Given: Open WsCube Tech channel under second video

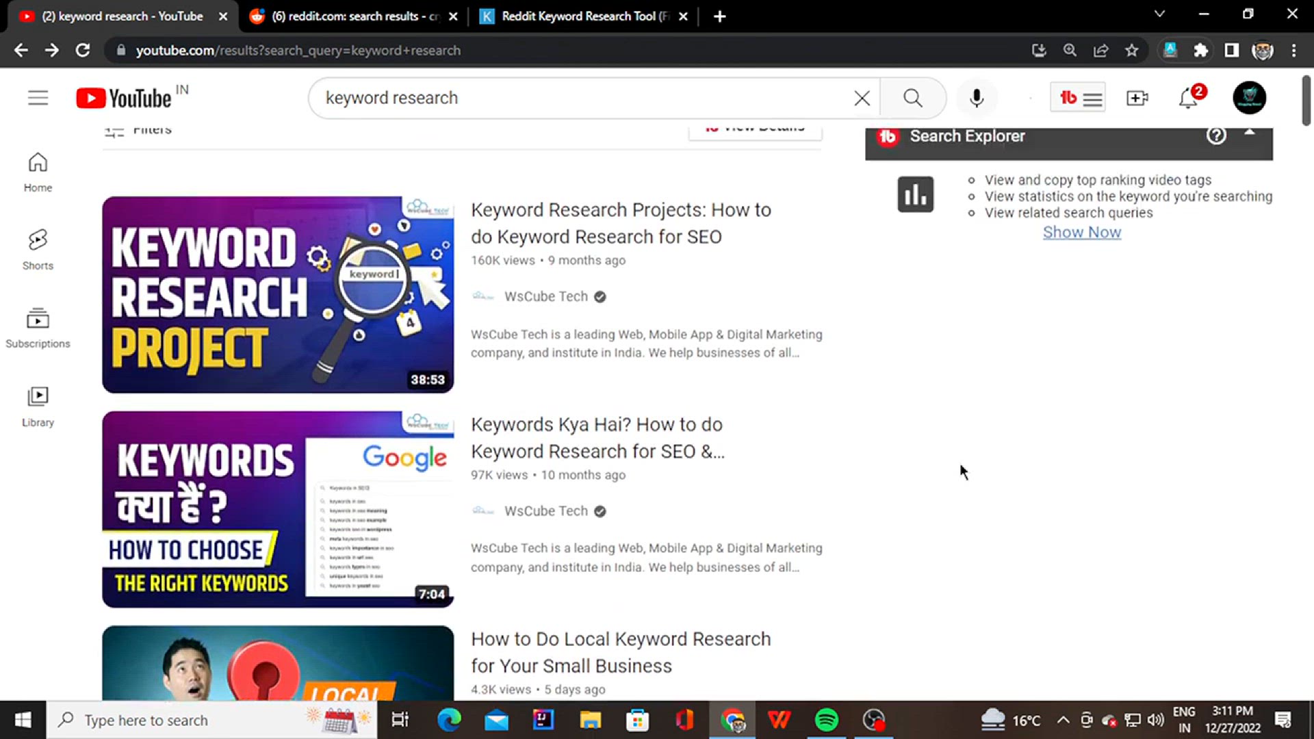Looking at the screenshot, I should (545, 511).
